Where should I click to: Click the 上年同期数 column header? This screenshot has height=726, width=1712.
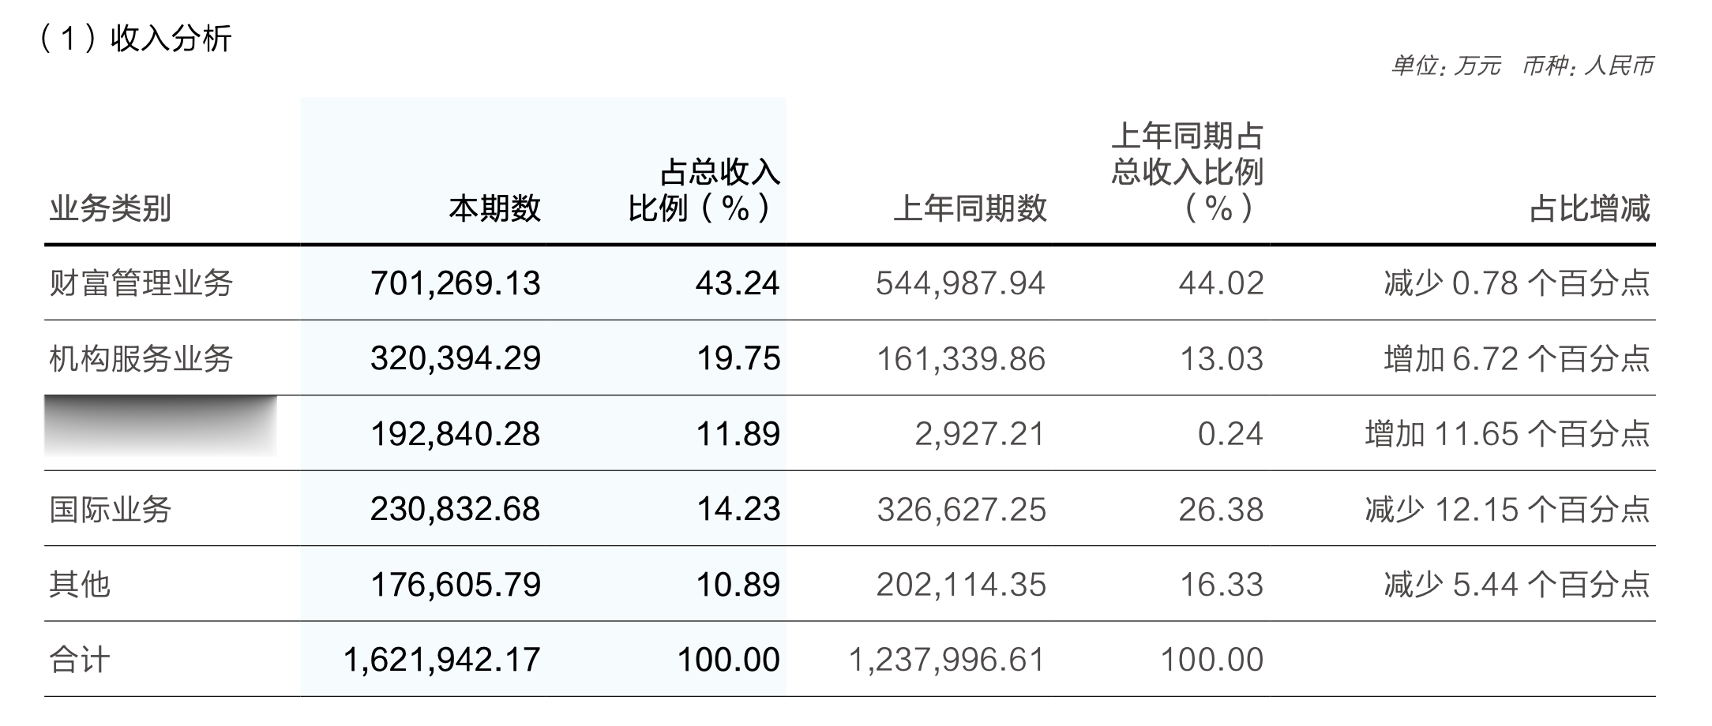tap(970, 209)
